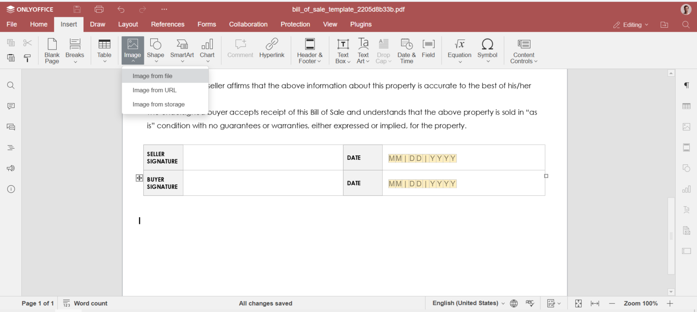Select Image from URL in the menu

point(154,90)
